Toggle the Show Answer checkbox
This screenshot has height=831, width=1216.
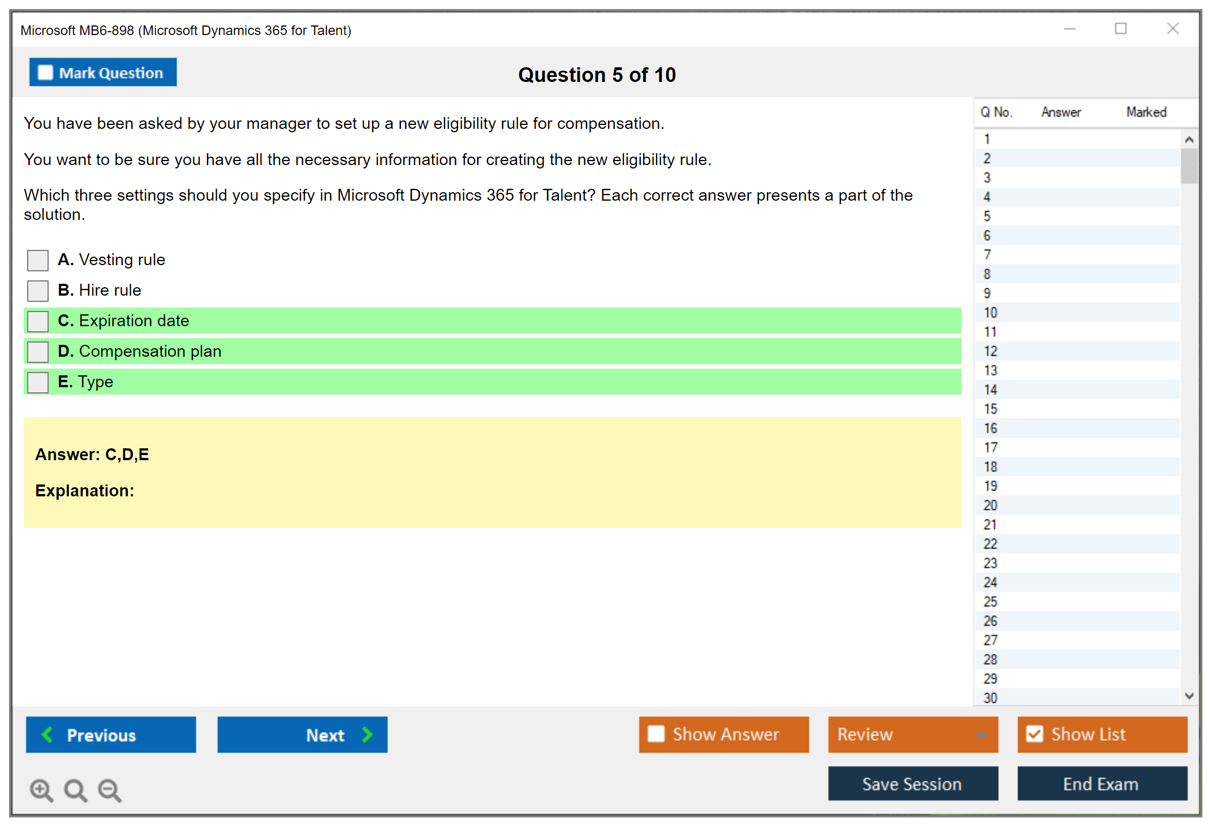[x=656, y=734]
